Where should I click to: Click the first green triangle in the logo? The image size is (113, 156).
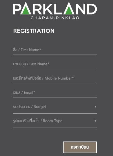click(26, 11)
